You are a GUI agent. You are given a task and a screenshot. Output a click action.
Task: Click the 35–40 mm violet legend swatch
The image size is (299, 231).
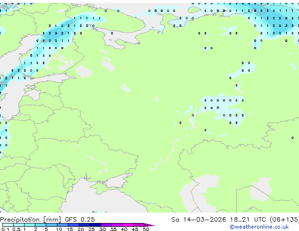(x=116, y=225)
